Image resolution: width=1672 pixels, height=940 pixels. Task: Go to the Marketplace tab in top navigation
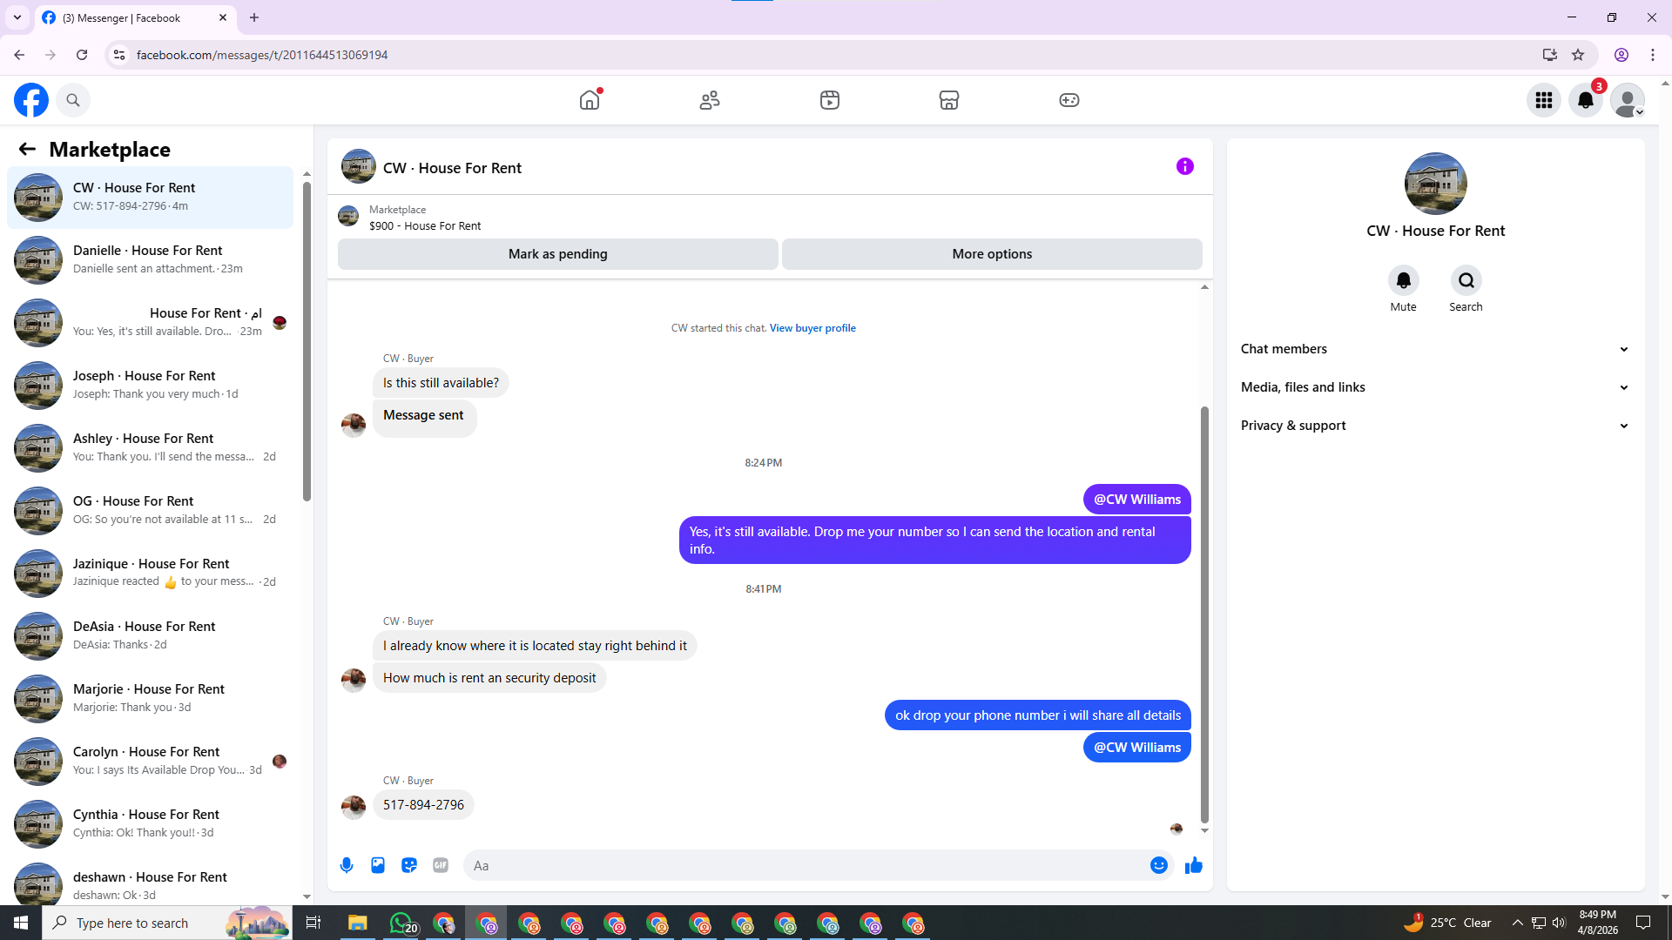[948, 100]
